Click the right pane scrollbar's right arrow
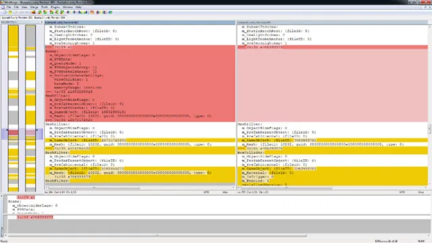Screen dimensions: 432x243 click(426, 188)
